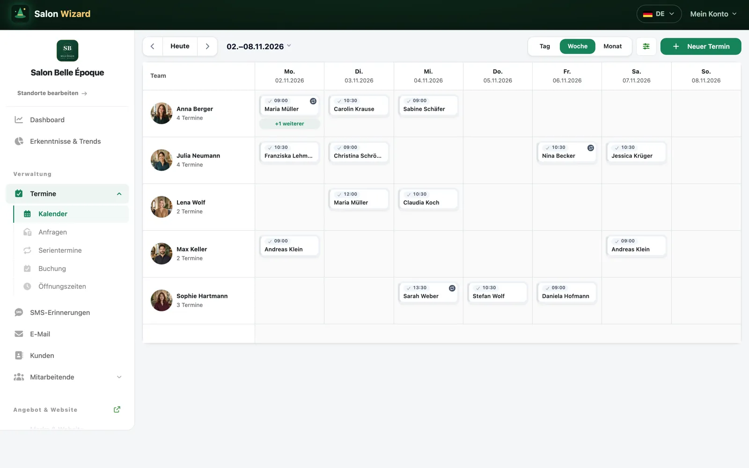Switch to Woche view
The height and width of the screenshot is (468, 749).
pyautogui.click(x=578, y=46)
